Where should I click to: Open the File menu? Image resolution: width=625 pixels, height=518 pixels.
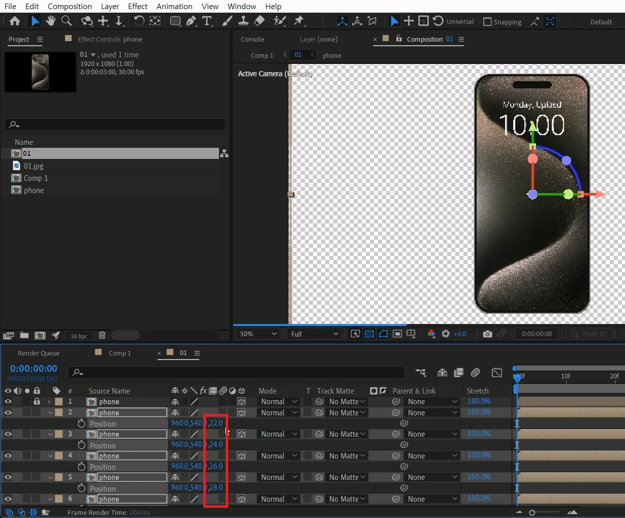(10, 7)
